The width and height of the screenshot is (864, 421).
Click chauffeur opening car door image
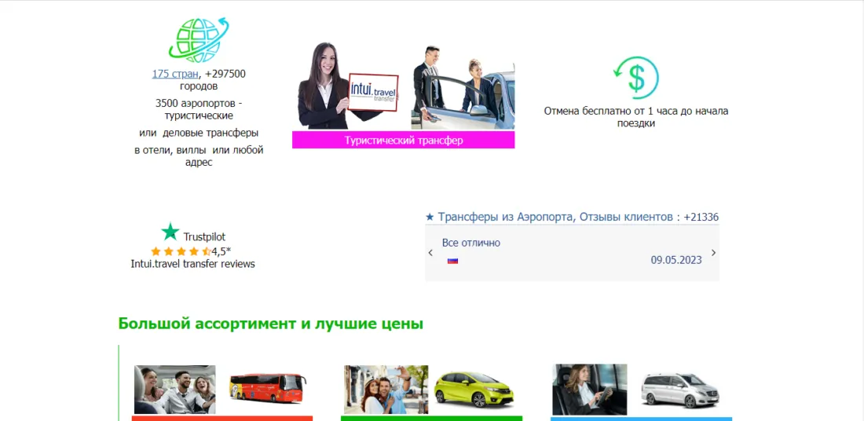(x=463, y=88)
